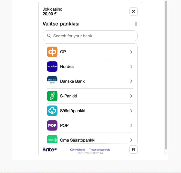Expand the OP row chevron arrow
Screen dimensions: 181x173
pyautogui.click(x=131, y=52)
